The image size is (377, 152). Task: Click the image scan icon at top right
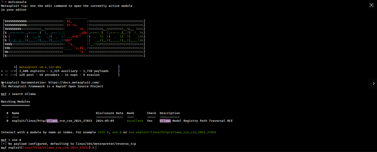click(371, 6)
